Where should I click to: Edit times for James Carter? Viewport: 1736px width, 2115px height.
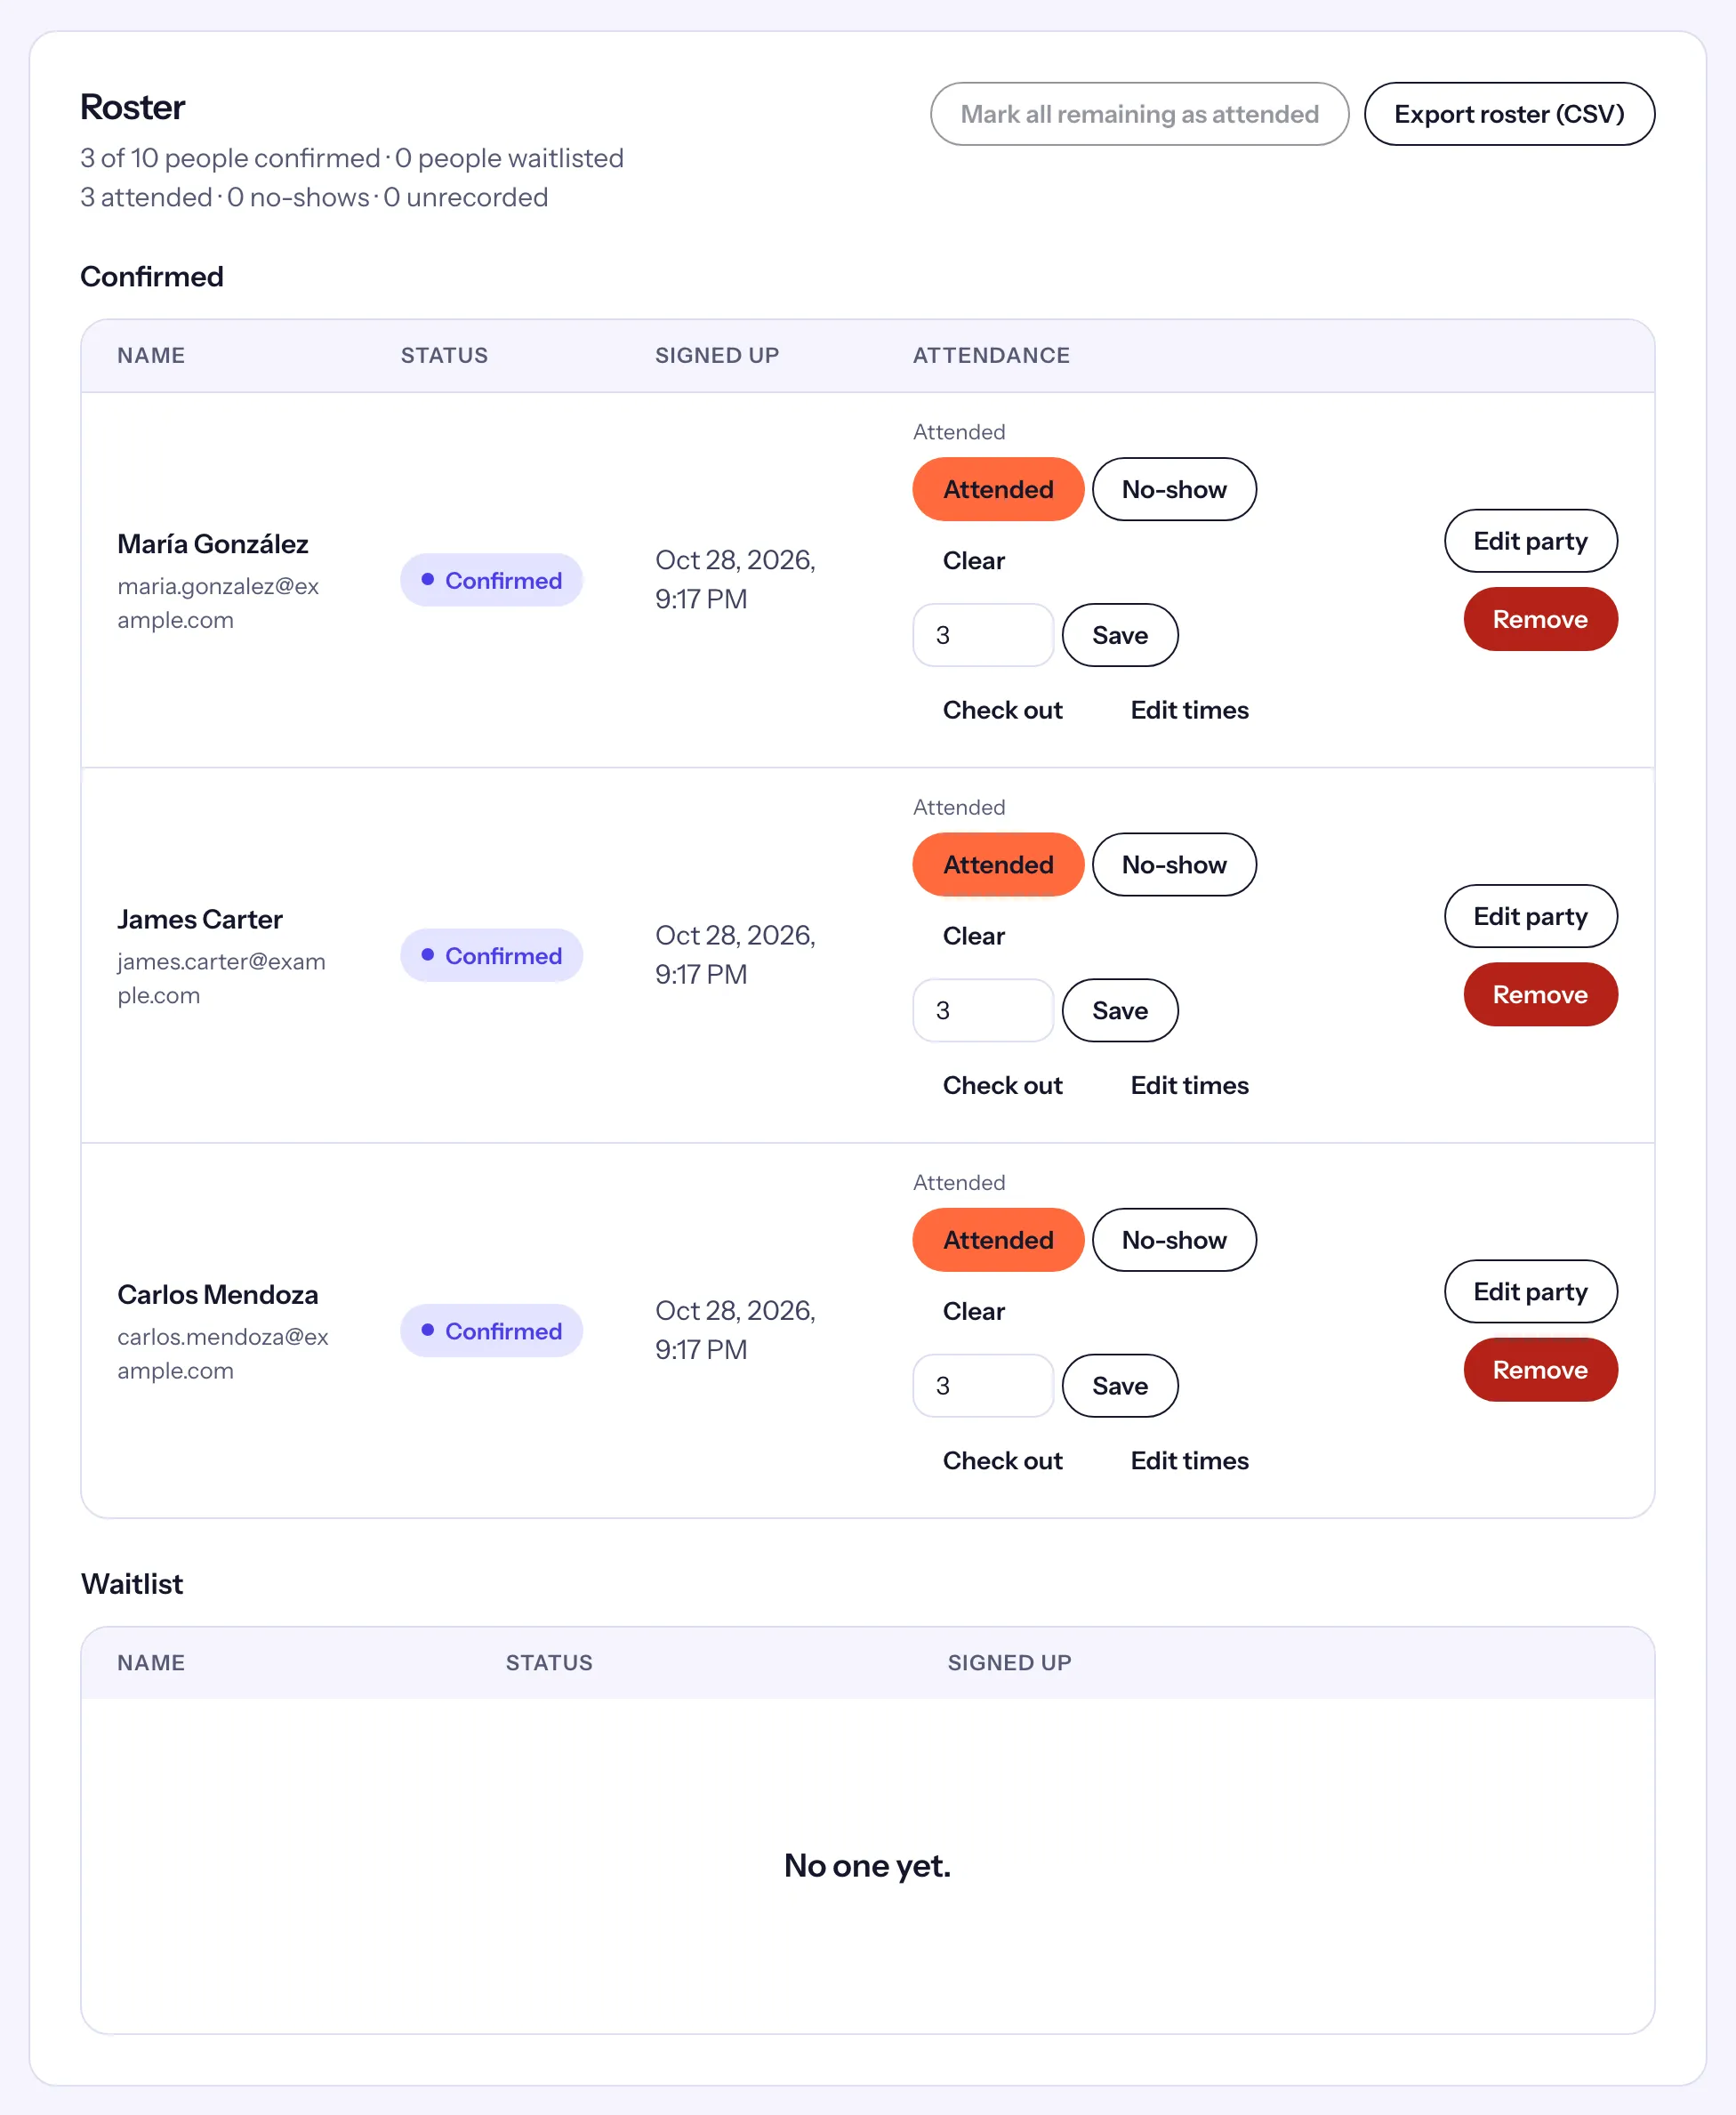coord(1189,1085)
